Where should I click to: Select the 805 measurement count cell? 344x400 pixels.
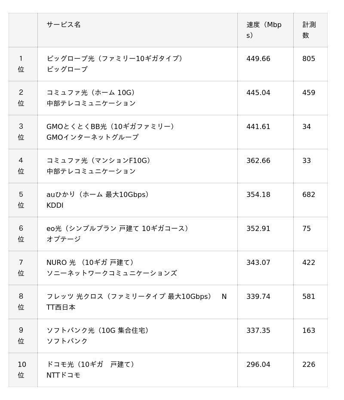point(310,64)
